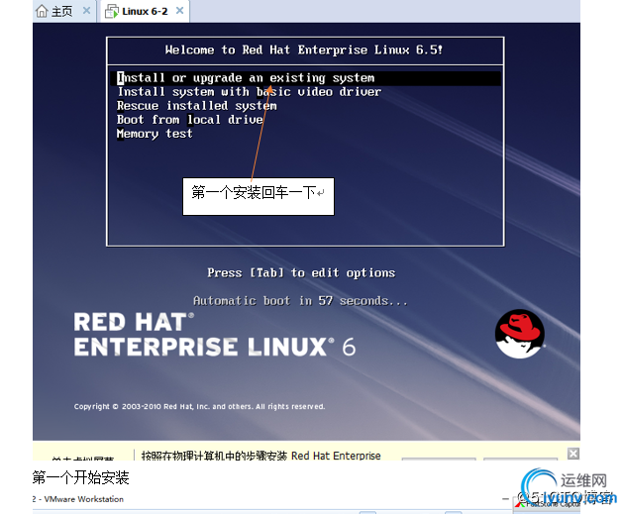Click the Welcome to Red Hat title

[304, 51]
